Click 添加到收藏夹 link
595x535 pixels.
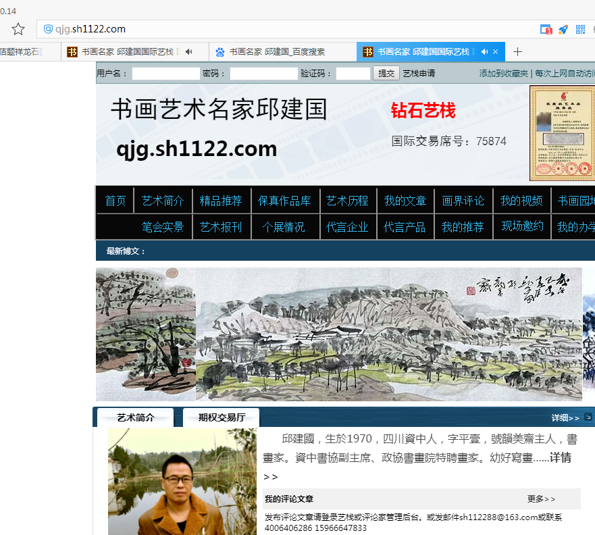tap(504, 73)
